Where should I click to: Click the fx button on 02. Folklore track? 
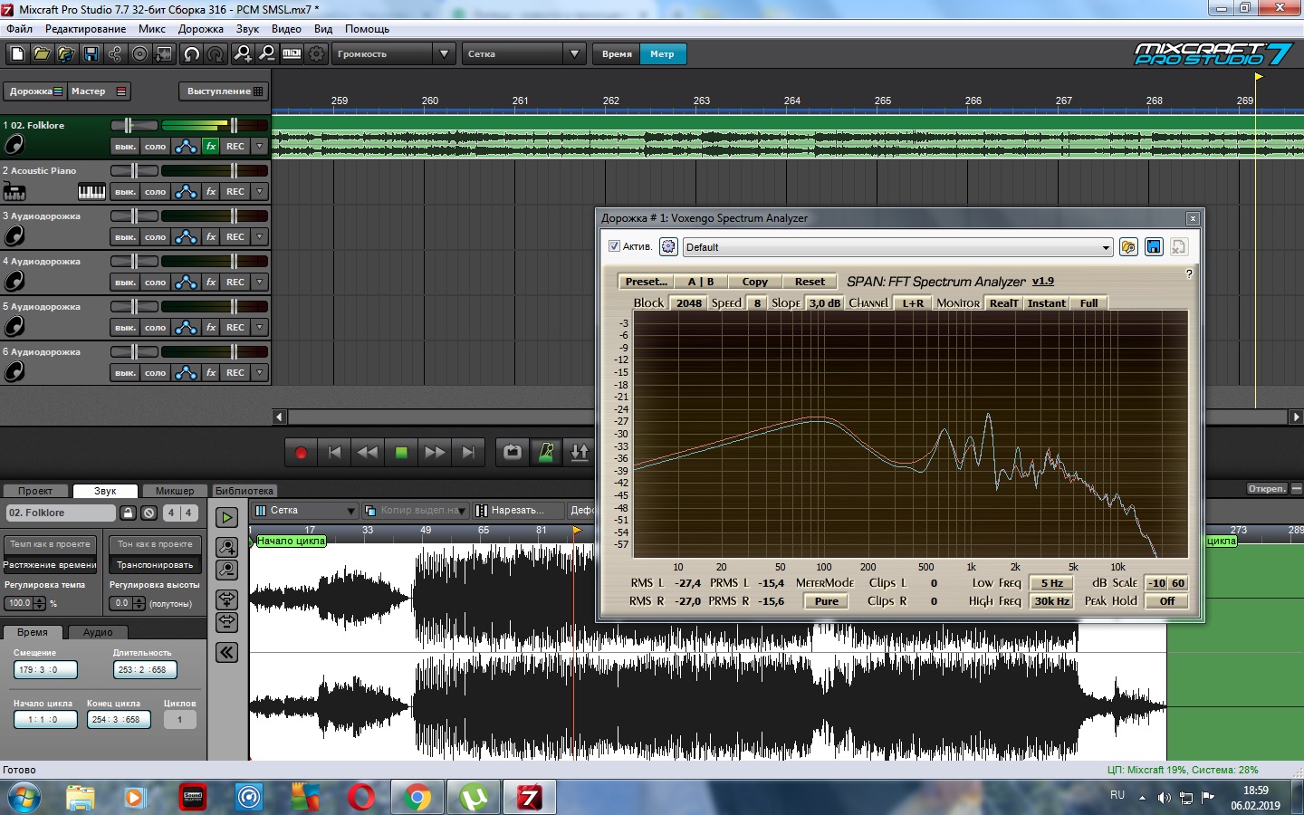point(211,146)
